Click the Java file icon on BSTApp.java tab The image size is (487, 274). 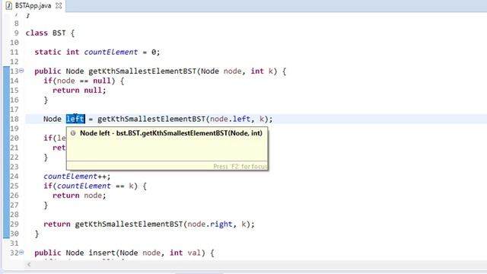coord(8,5)
